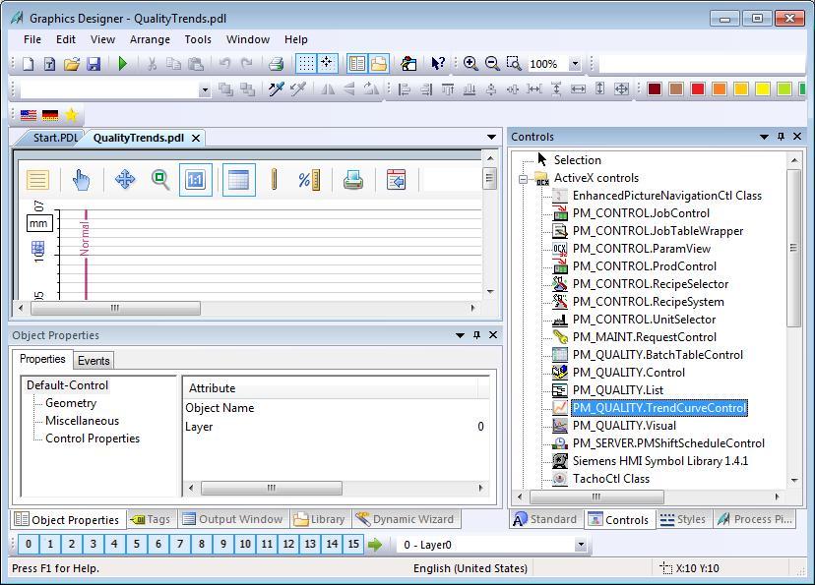
Task: Toggle layer 15 visibility button
Action: pos(353,544)
